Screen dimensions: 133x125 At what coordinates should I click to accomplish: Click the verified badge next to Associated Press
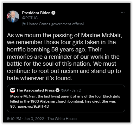[58, 90]
